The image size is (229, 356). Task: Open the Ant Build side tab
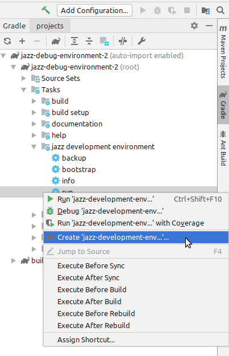click(223, 148)
